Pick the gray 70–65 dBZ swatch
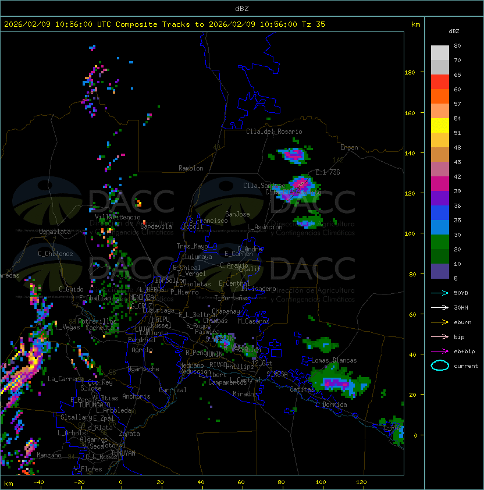 (440, 67)
